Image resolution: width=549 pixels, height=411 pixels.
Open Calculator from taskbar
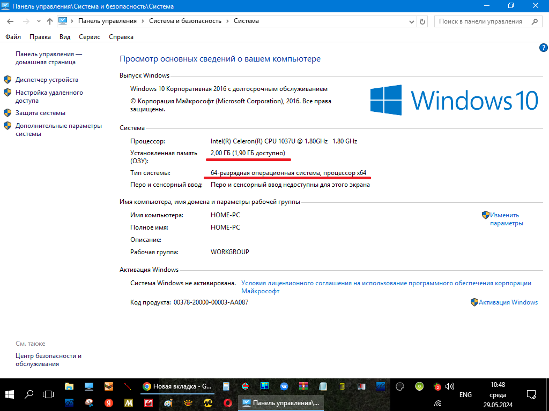coord(226,386)
